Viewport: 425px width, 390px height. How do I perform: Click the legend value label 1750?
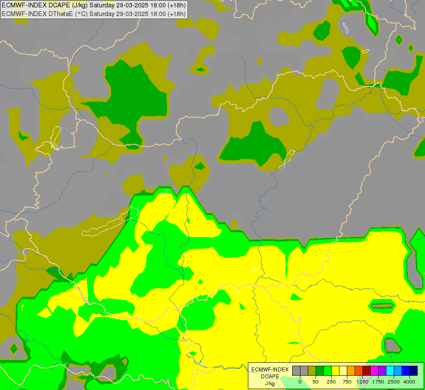[x=378, y=382]
